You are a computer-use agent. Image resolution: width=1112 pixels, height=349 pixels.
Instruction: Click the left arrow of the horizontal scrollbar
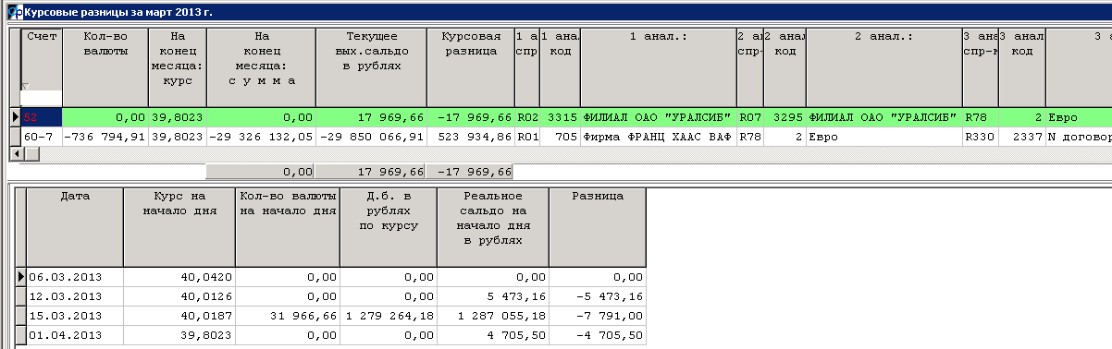[14, 152]
